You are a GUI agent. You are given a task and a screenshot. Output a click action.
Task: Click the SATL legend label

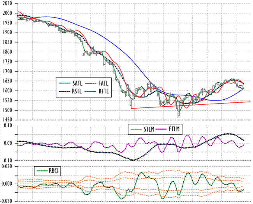click(77, 83)
